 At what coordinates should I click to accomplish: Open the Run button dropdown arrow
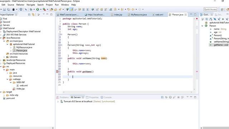[41, 10]
